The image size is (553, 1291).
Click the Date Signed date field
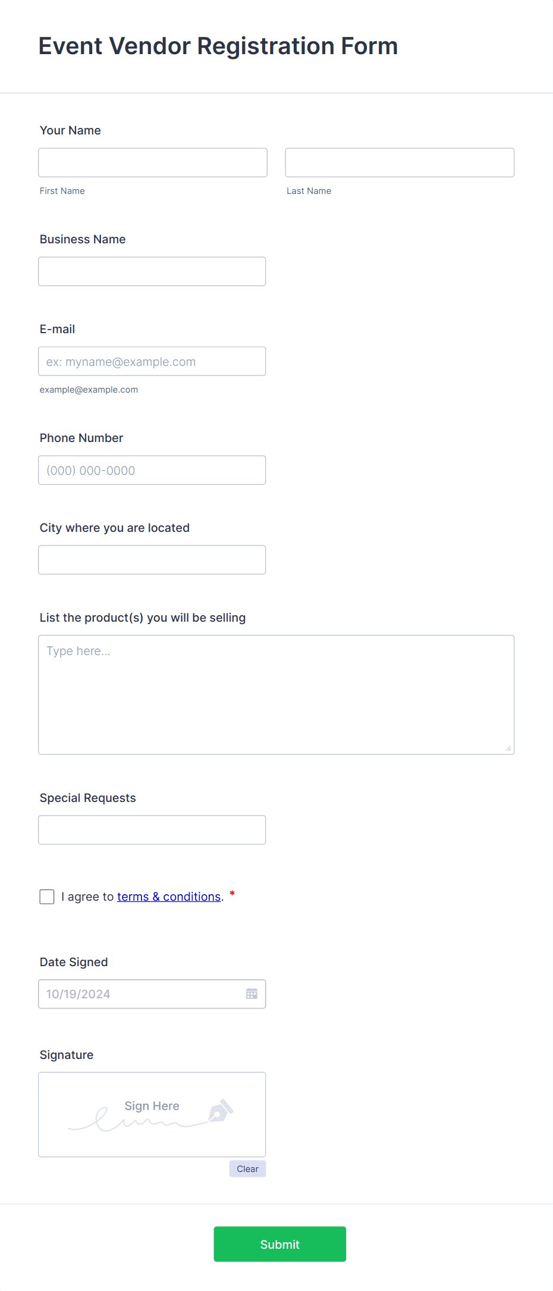click(x=140, y=994)
